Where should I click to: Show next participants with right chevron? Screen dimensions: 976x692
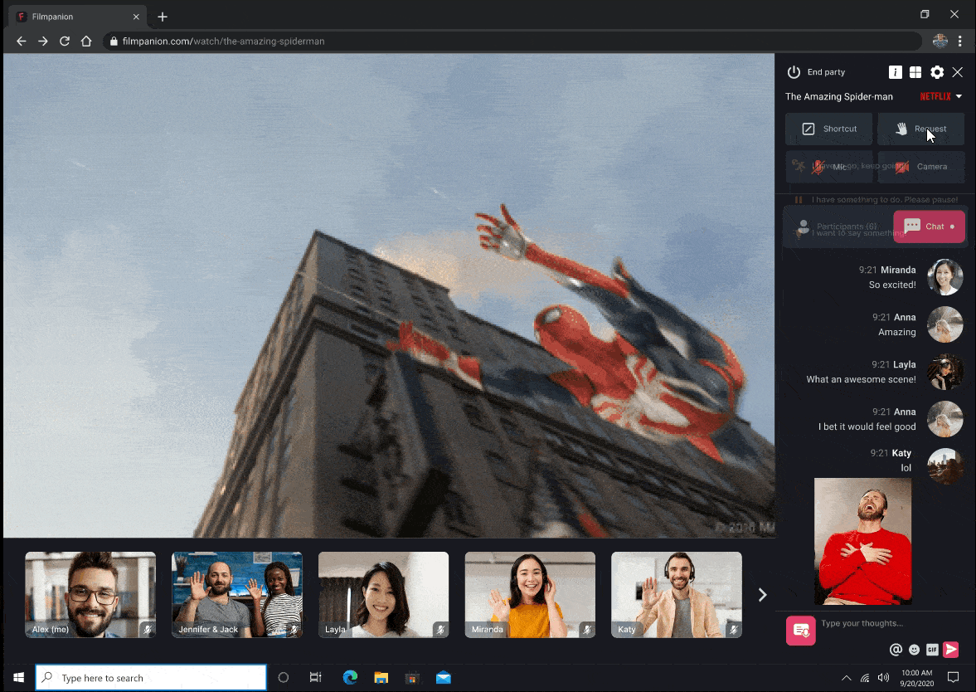coord(763,595)
